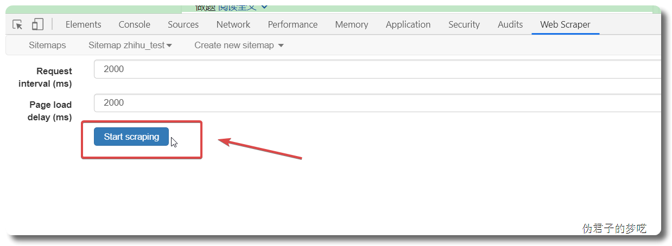Click the caret arrow beside Create new sitemap

pyautogui.click(x=281, y=46)
